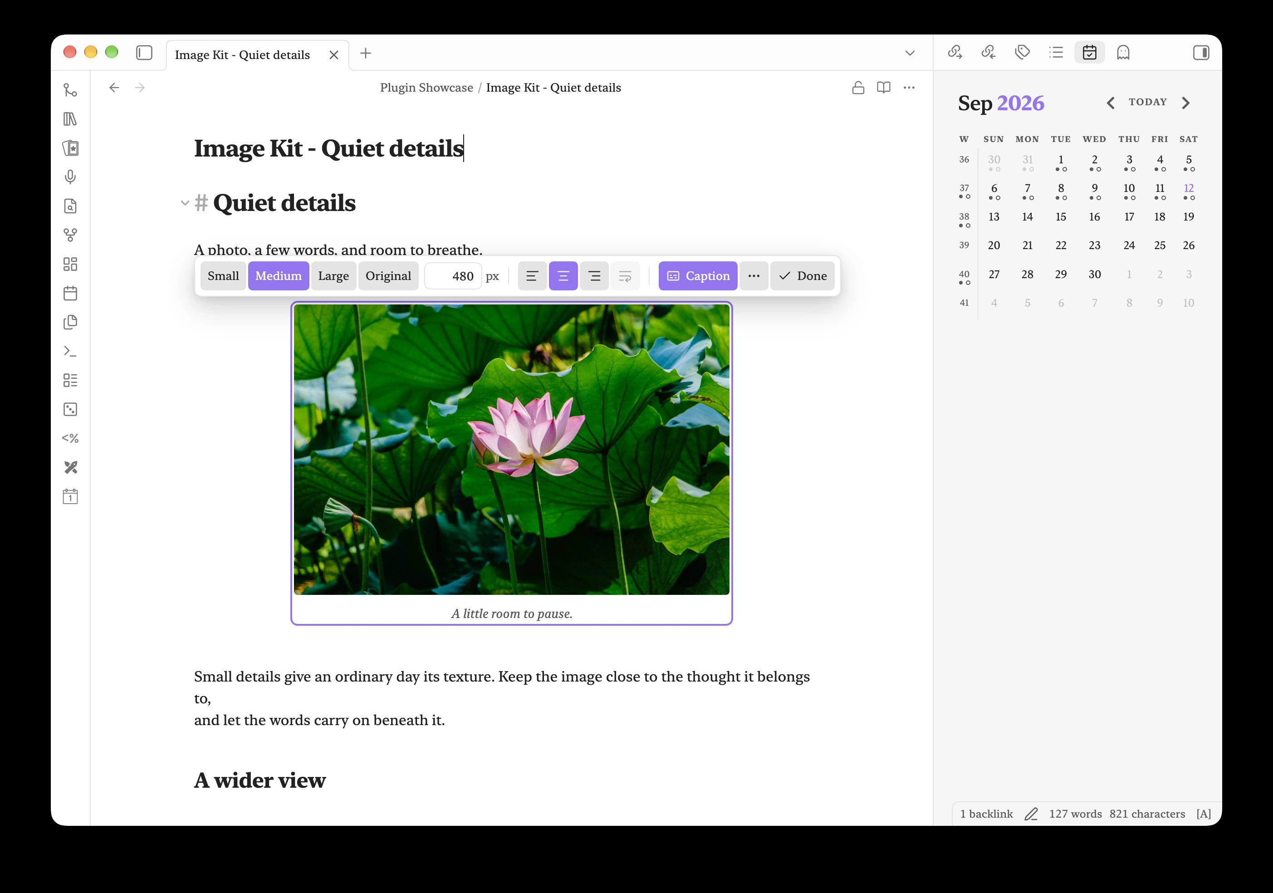Jump to TODAY in calendar
This screenshot has height=893, width=1273.
point(1148,102)
